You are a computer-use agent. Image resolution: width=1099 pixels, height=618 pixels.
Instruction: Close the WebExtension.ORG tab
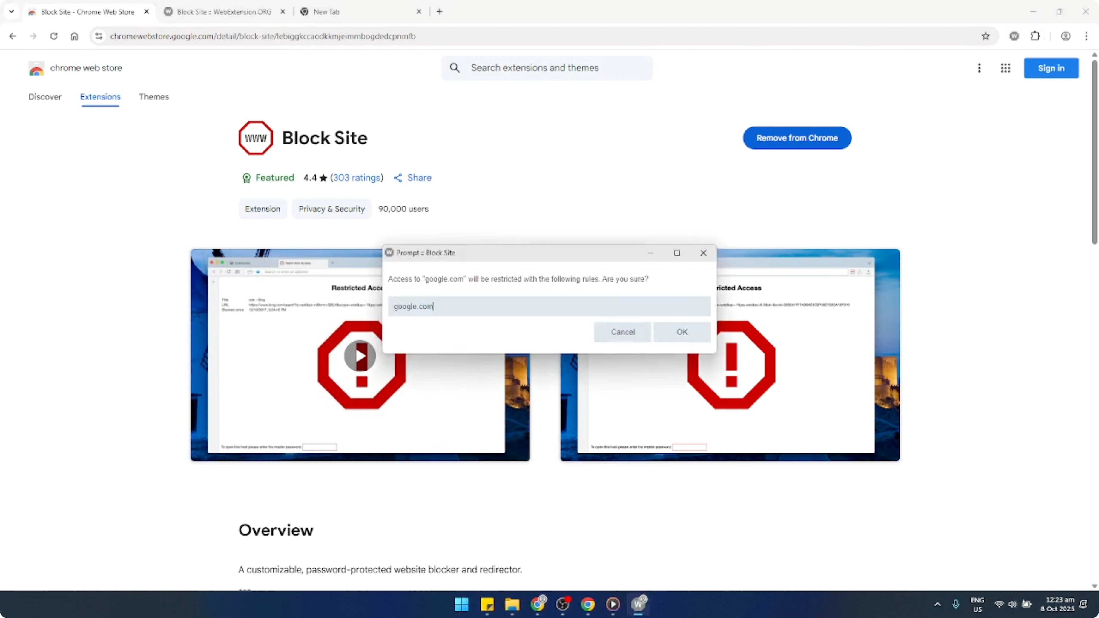tap(283, 12)
